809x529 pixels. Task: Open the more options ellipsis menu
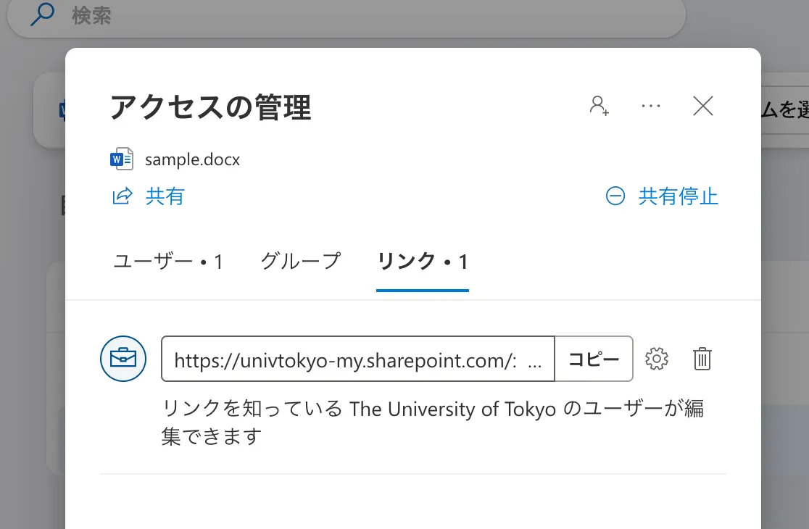[x=651, y=106]
